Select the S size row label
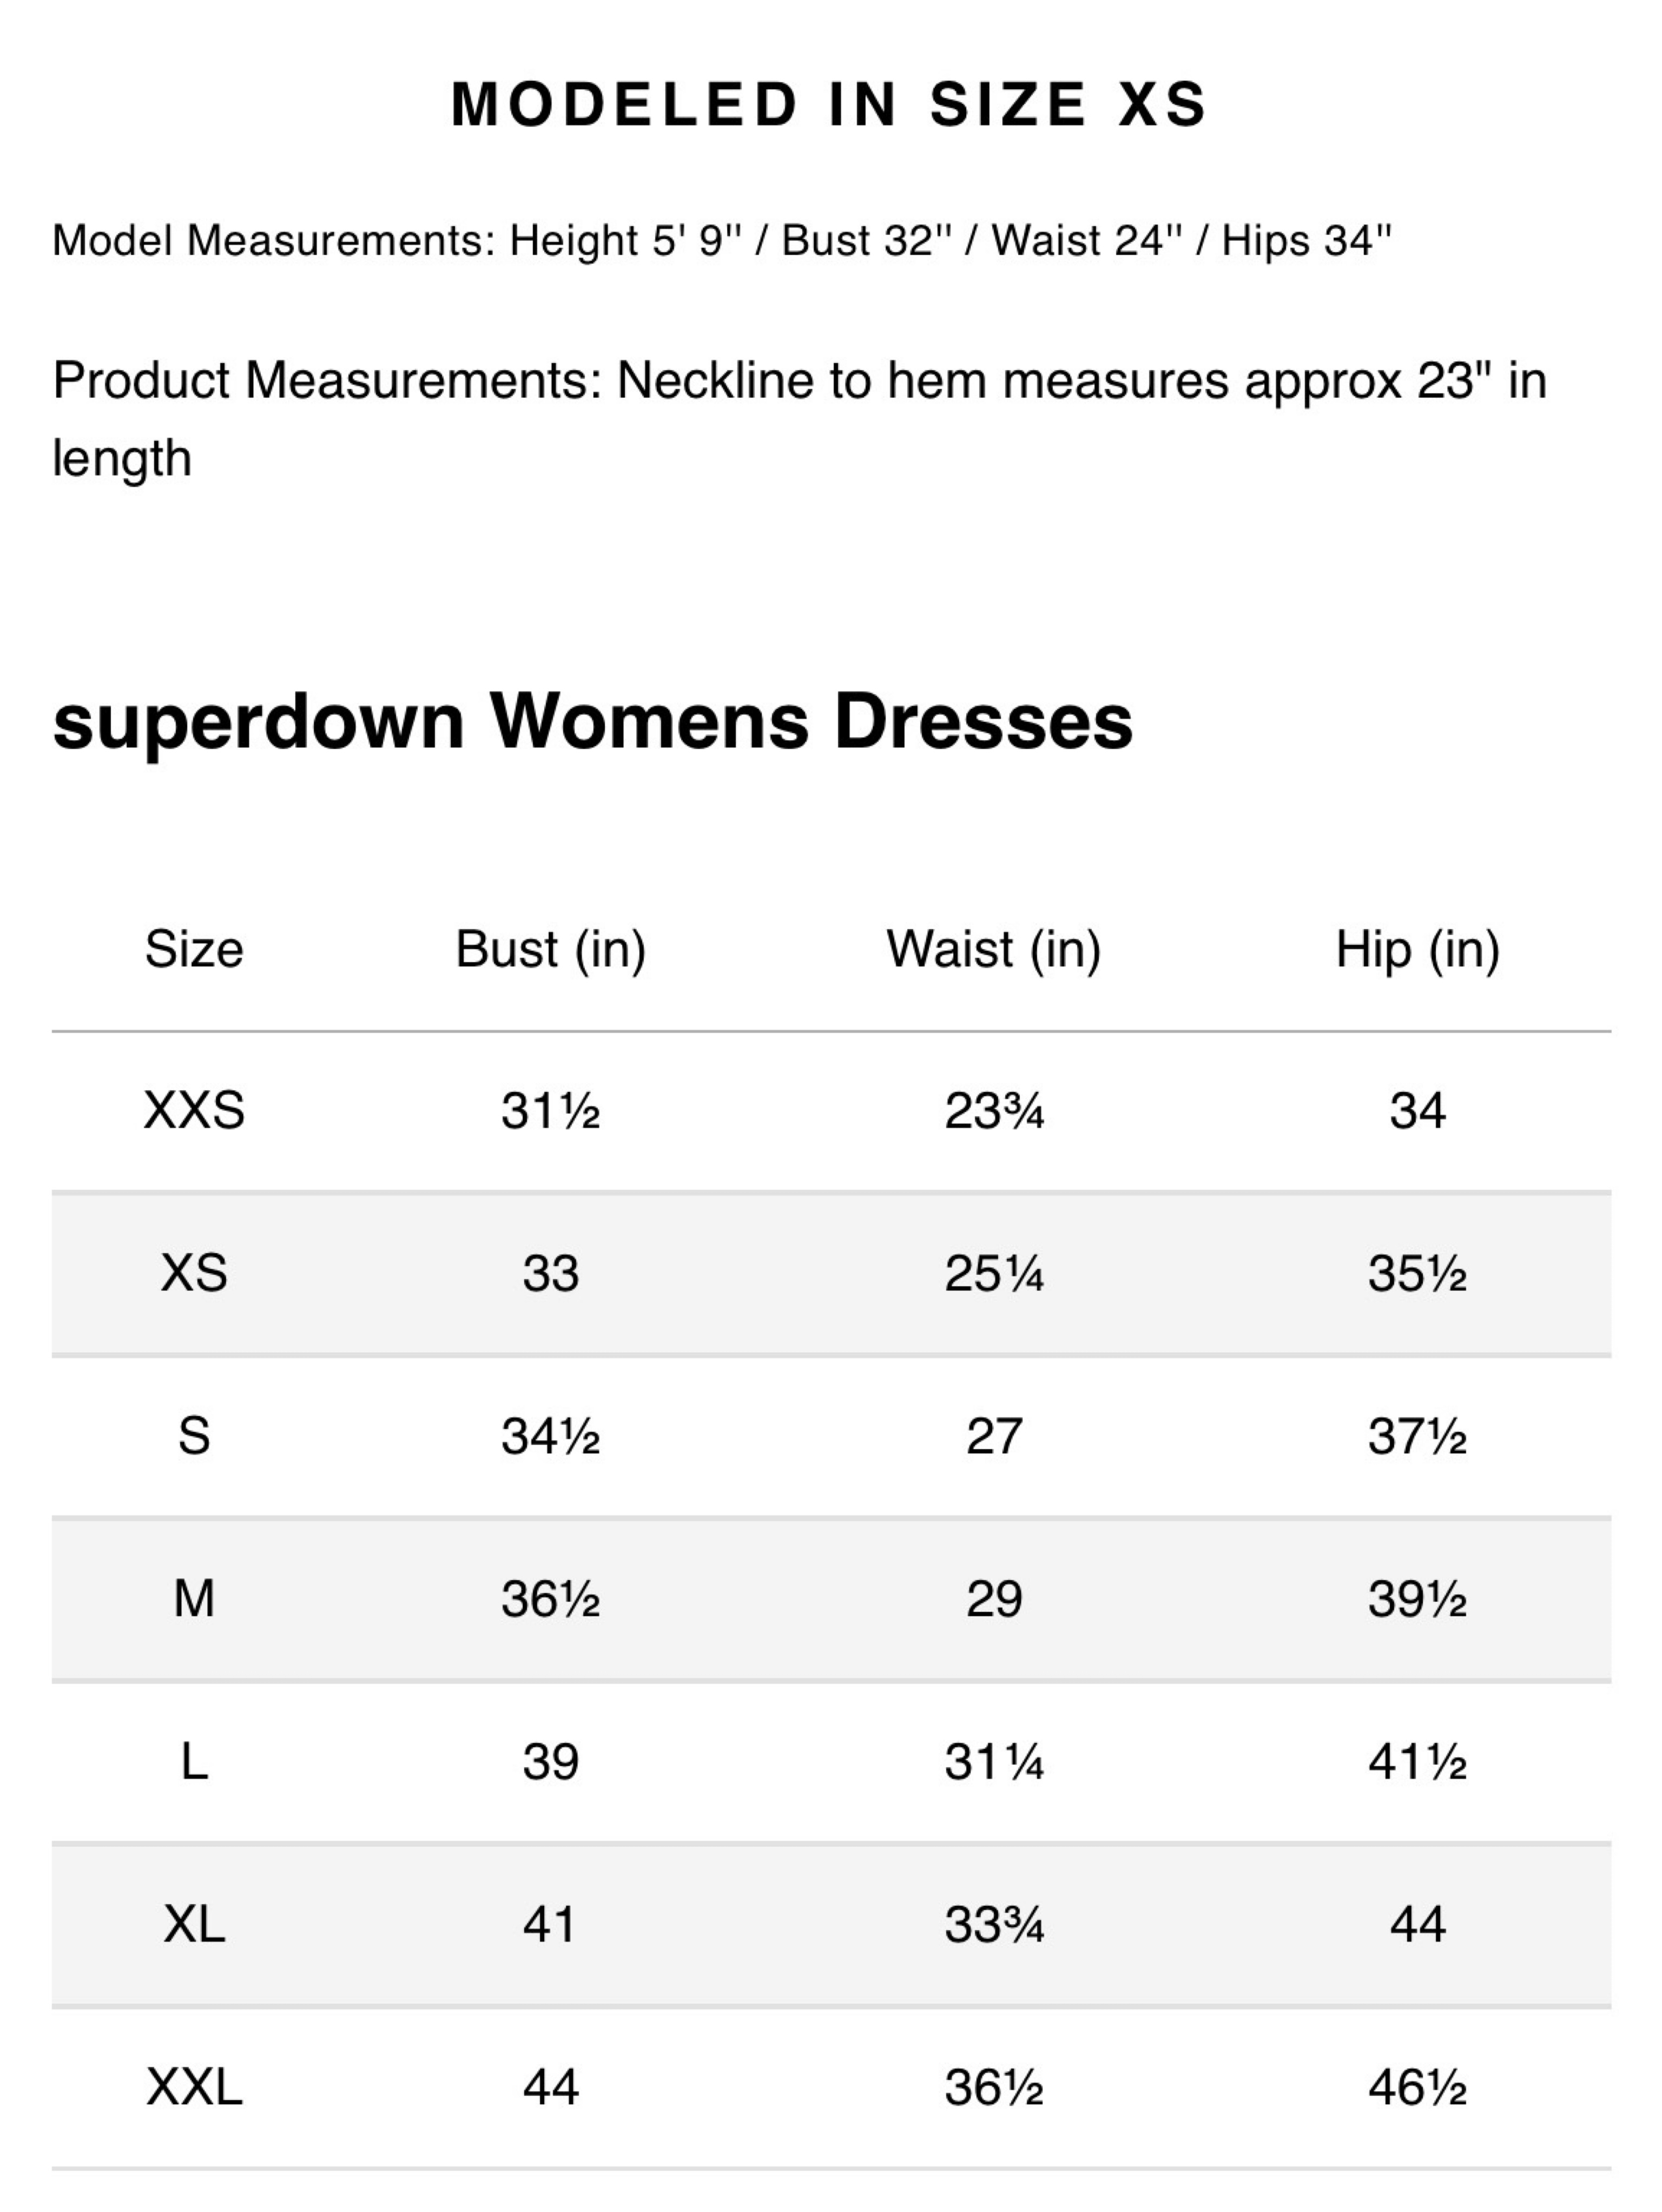Screen dimensions: 1662x2212 tap(194, 1437)
